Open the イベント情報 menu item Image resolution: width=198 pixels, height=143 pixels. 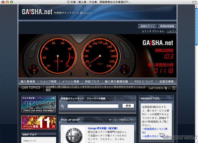pyautogui.click(x=71, y=82)
